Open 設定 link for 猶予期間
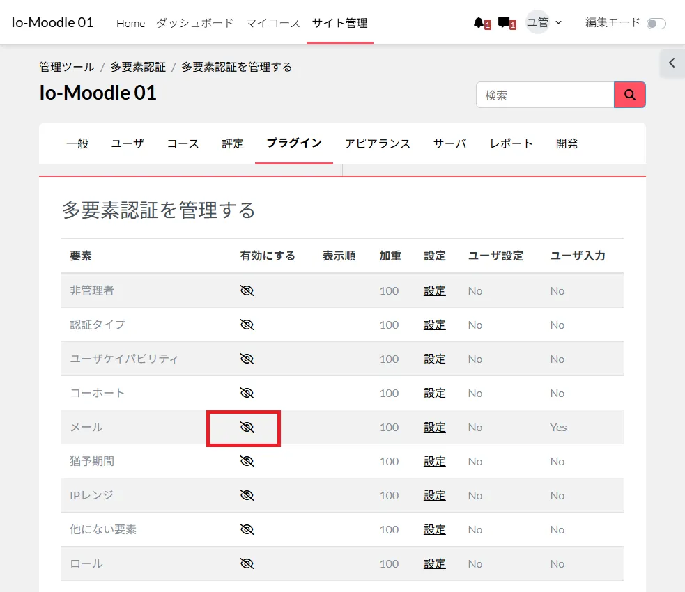Viewport: 685px width, 592px height. 435,461
